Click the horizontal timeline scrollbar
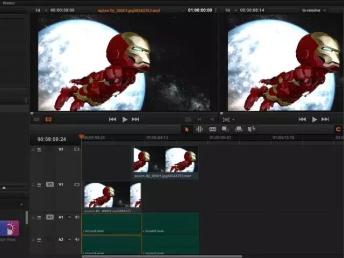The height and width of the screenshot is (258, 344). 162,256
